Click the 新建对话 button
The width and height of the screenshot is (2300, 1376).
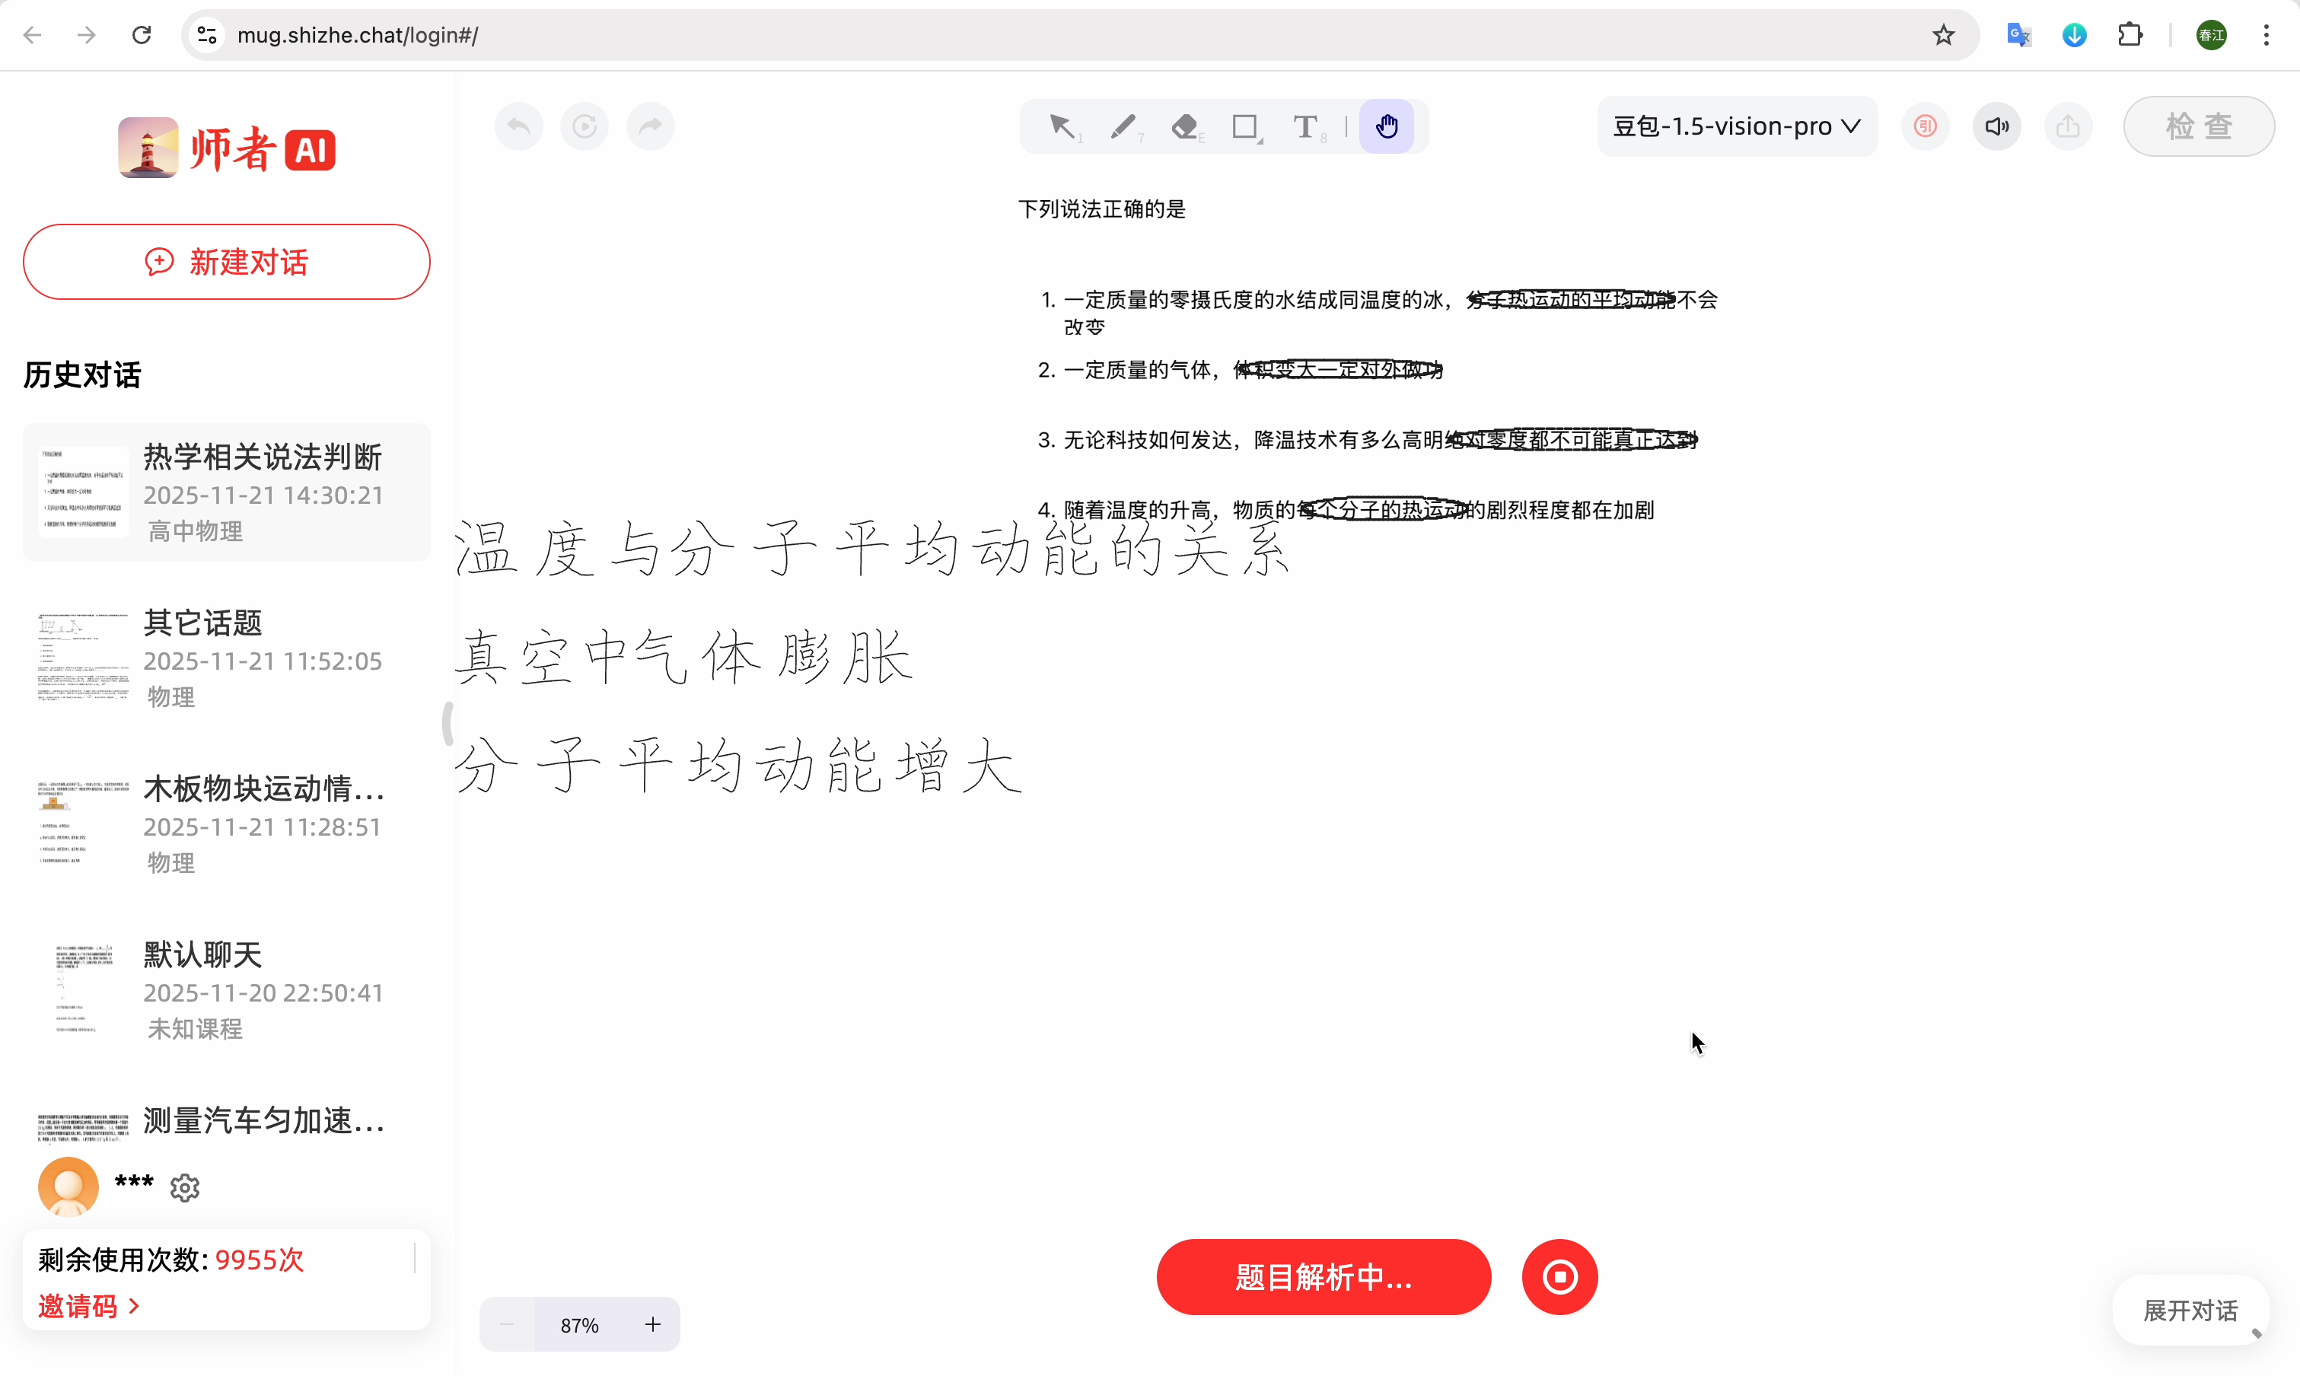click(226, 262)
